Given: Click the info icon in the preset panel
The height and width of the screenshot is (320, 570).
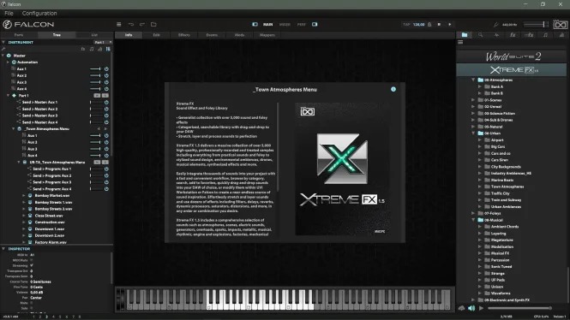Looking at the screenshot, I should coord(393,89).
